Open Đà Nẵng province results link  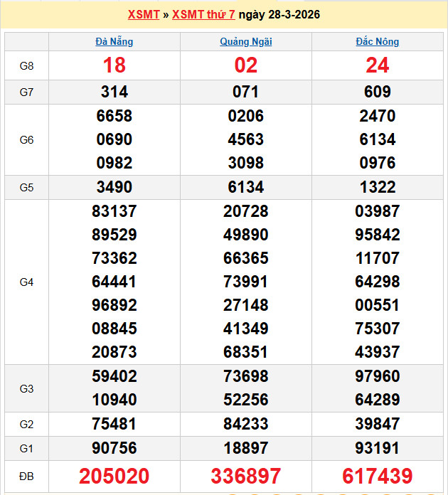tap(114, 41)
